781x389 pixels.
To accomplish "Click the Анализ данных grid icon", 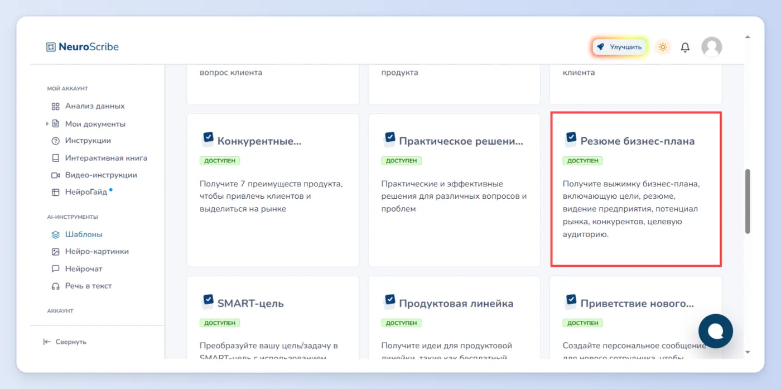I will [x=55, y=106].
